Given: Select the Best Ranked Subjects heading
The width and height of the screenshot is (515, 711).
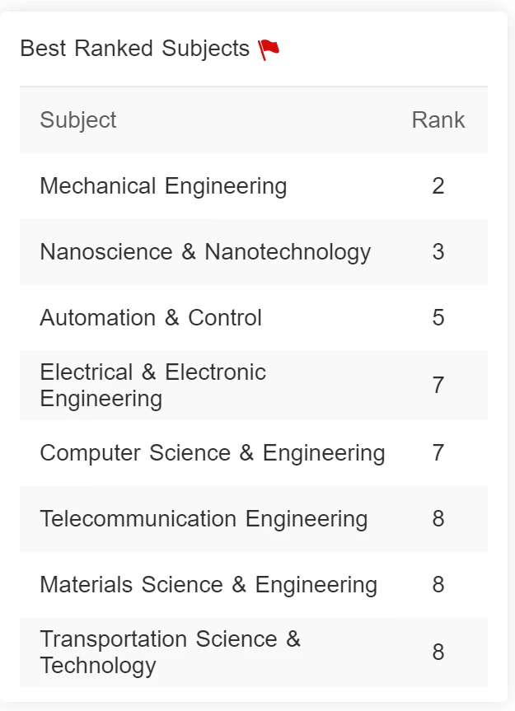Looking at the screenshot, I should (x=134, y=49).
